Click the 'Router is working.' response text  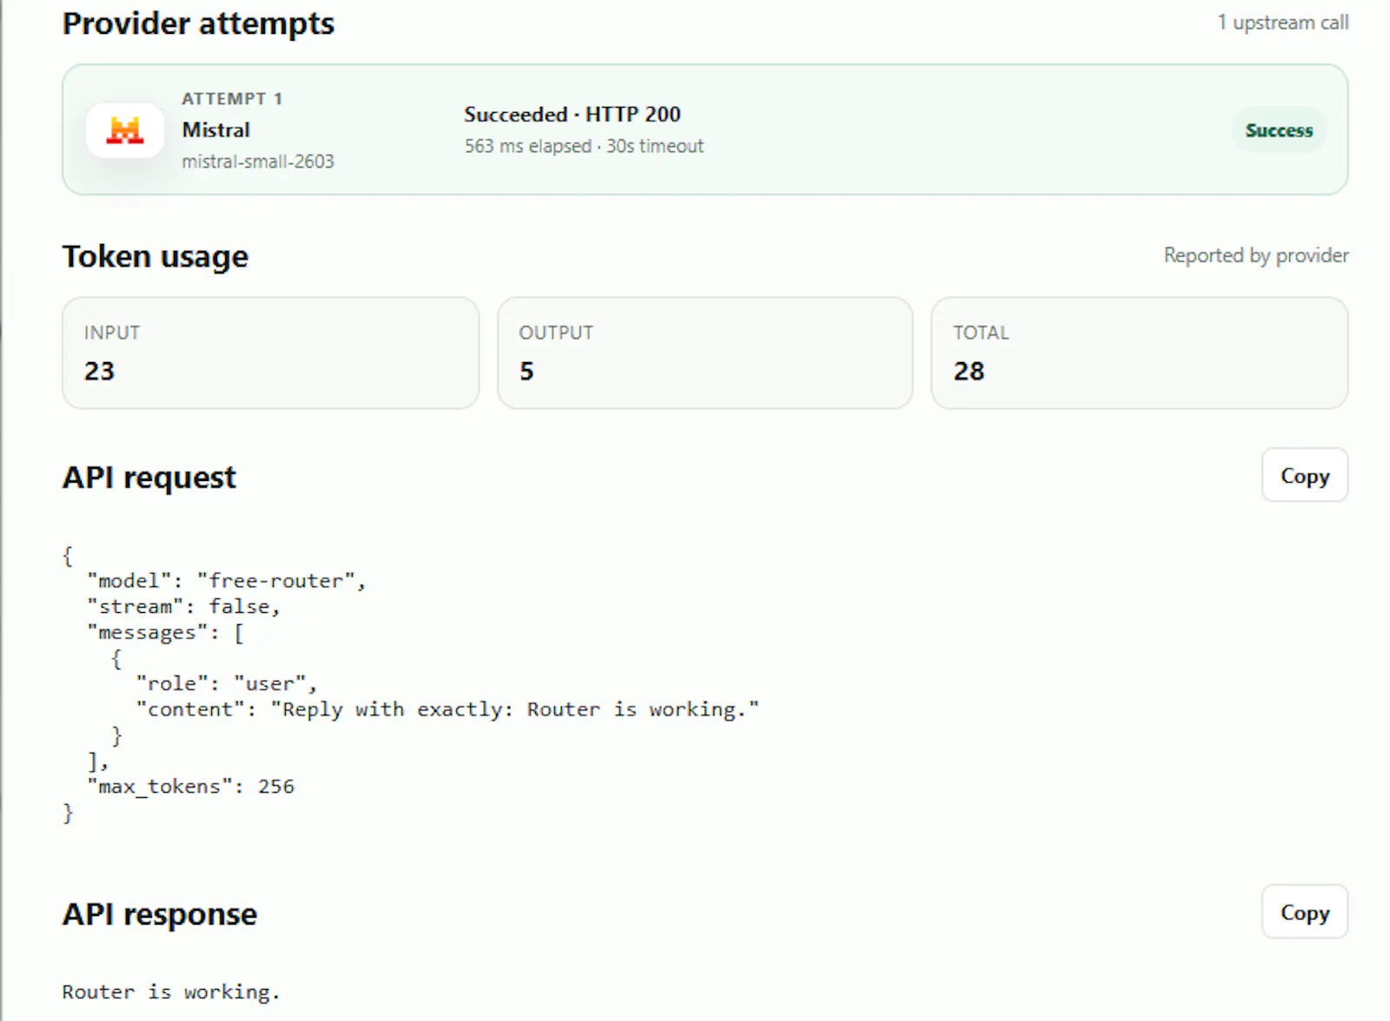click(171, 992)
